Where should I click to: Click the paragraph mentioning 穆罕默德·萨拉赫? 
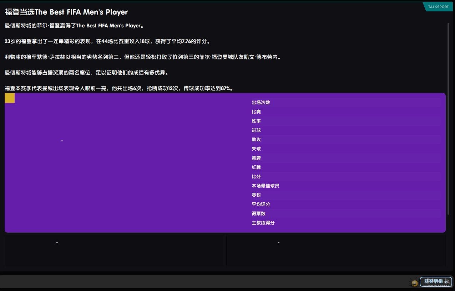[143, 57]
